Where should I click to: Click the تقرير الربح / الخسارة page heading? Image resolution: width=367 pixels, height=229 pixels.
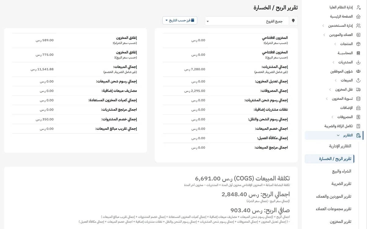[276, 8]
